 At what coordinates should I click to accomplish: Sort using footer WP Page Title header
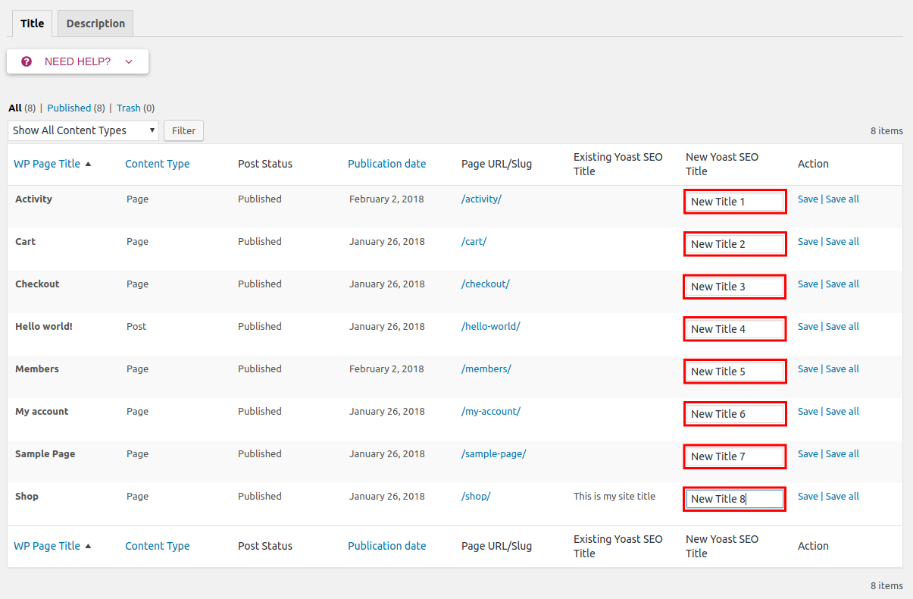(47, 546)
